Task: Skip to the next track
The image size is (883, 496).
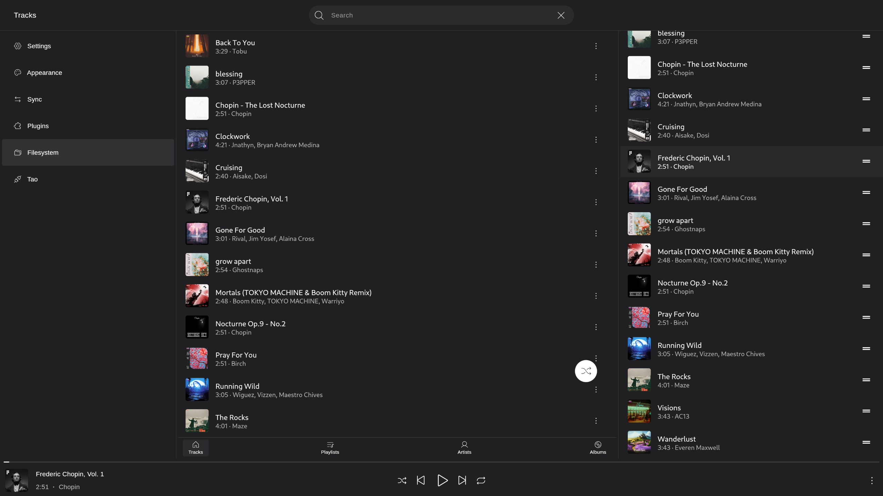Action: [x=462, y=480]
